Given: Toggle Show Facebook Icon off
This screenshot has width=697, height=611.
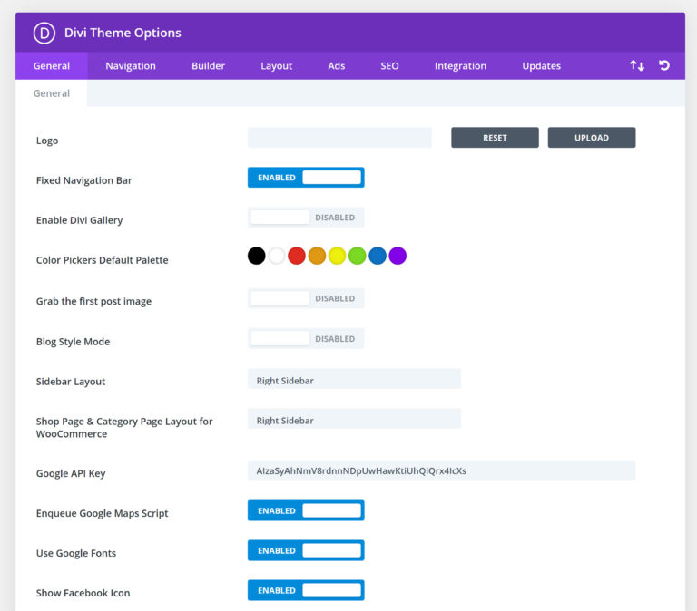Looking at the screenshot, I should 306,590.
